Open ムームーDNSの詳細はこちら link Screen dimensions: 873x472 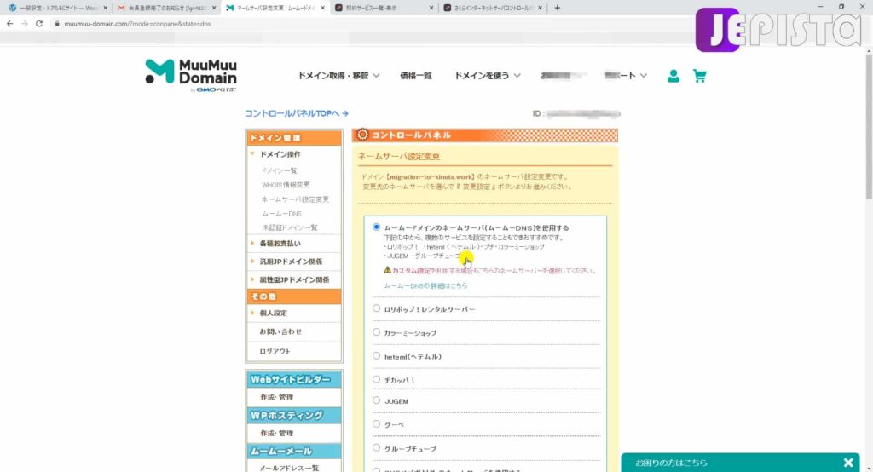425,285
